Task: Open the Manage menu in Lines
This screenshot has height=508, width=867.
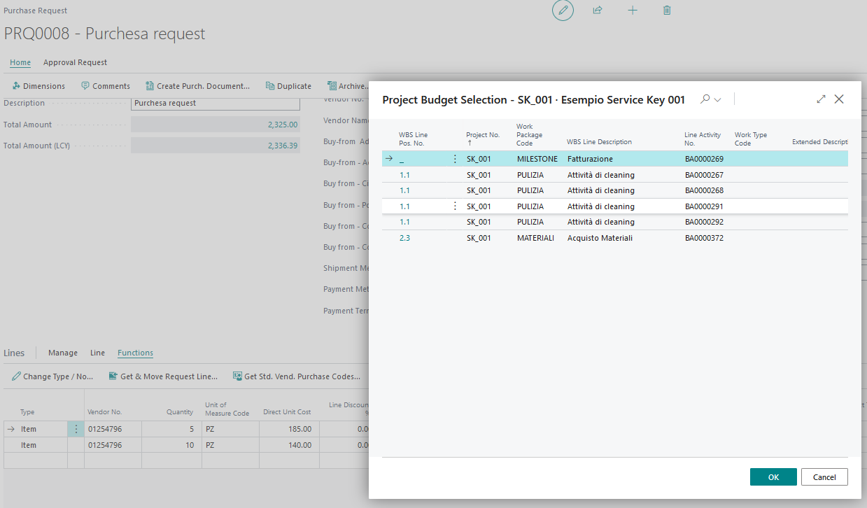Action: tap(63, 353)
